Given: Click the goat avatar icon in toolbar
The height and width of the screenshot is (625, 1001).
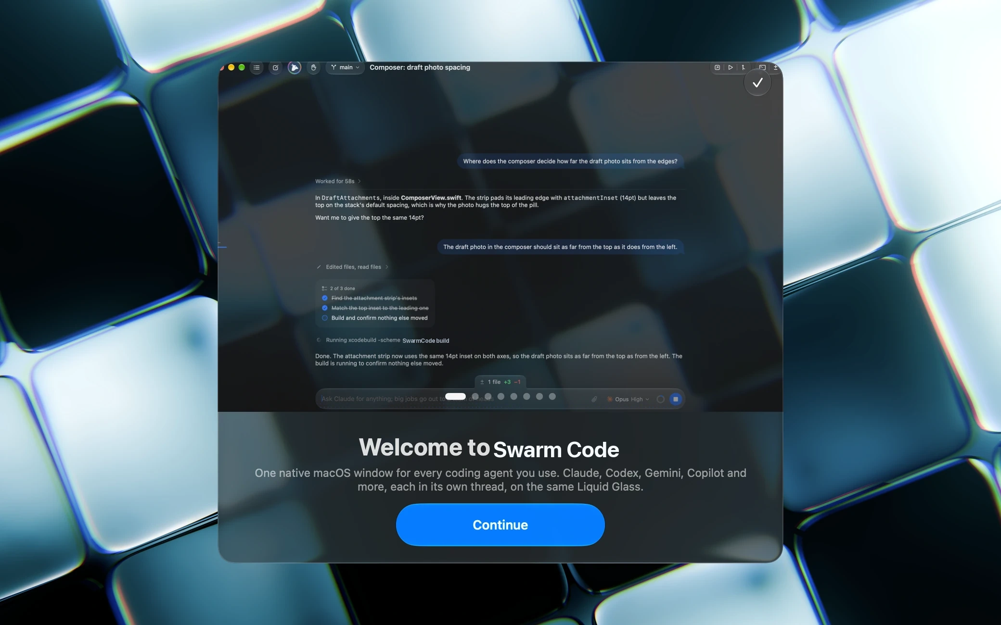Looking at the screenshot, I should coord(295,67).
